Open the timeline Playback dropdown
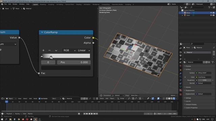Screen dimensions: 216x121 [10, 114]
